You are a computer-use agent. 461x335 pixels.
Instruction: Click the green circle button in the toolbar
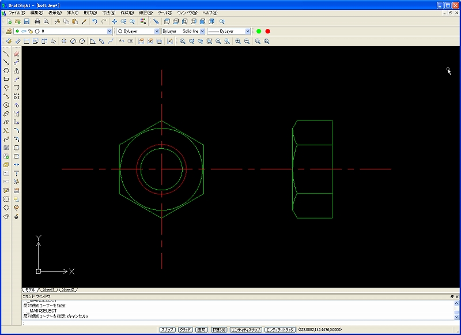coord(259,31)
